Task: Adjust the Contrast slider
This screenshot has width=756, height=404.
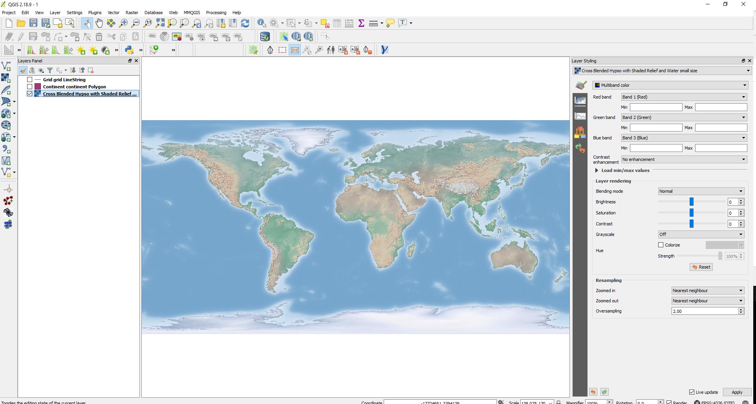Action: pyautogui.click(x=692, y=224)
